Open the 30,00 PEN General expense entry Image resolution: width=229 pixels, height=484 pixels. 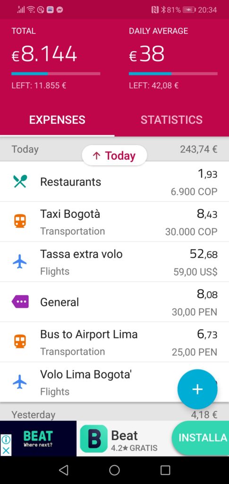pos(114,302)
